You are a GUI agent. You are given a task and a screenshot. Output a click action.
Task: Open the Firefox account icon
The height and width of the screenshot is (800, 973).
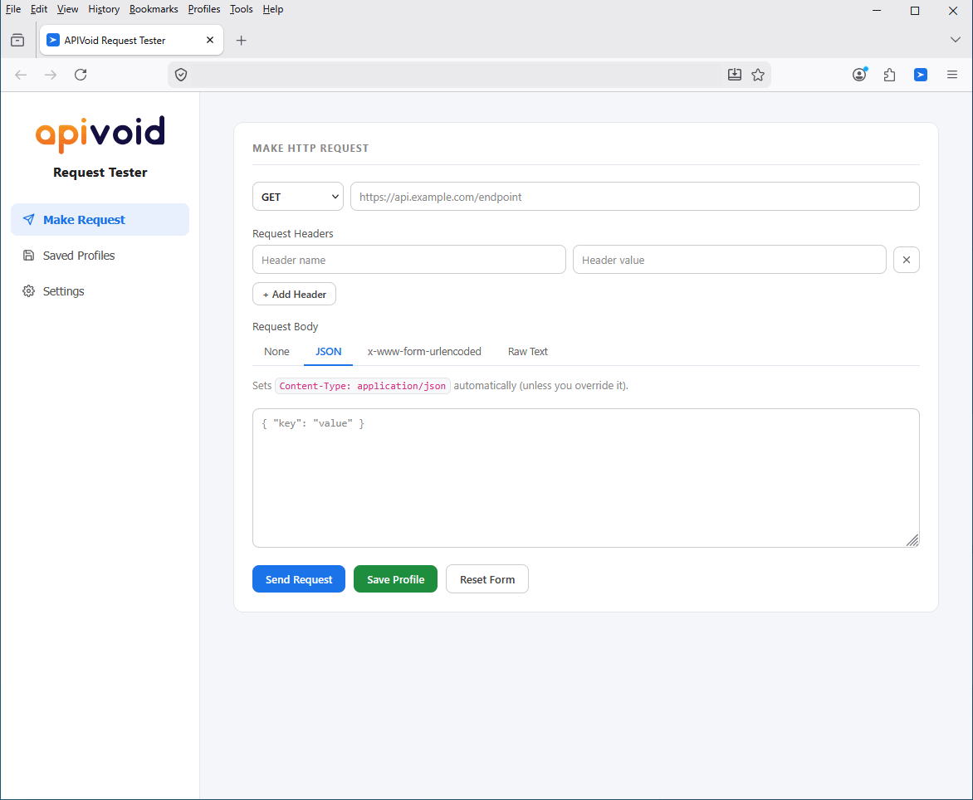(859, 75)
